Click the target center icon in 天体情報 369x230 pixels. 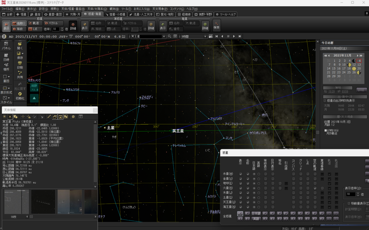coord(73,117)
